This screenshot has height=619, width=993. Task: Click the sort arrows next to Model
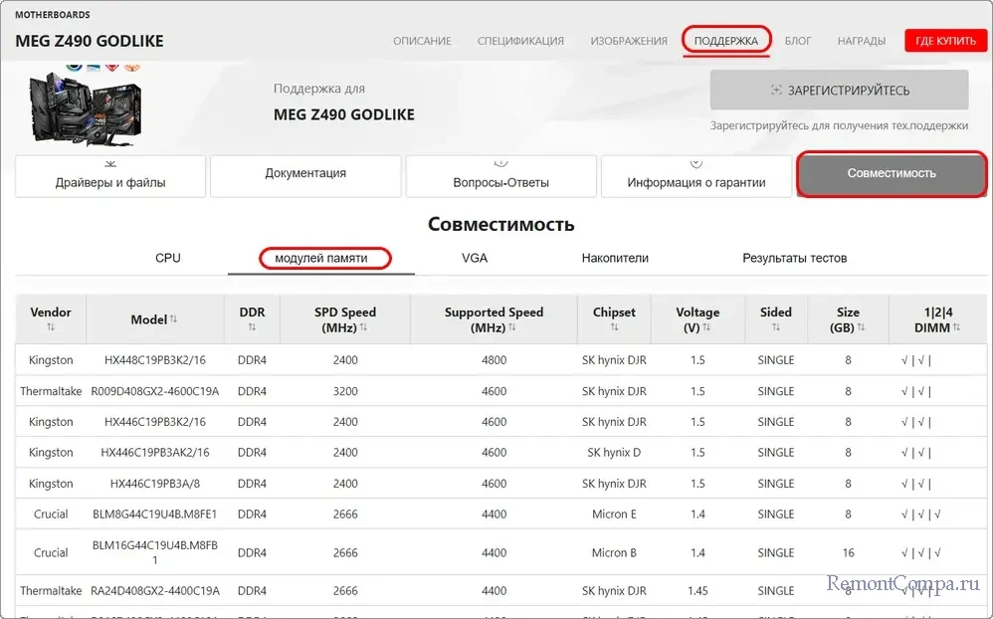coord(173,319)
